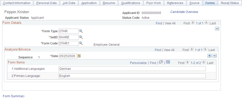
Task: Switch to References tab
Action: point(175,3)
